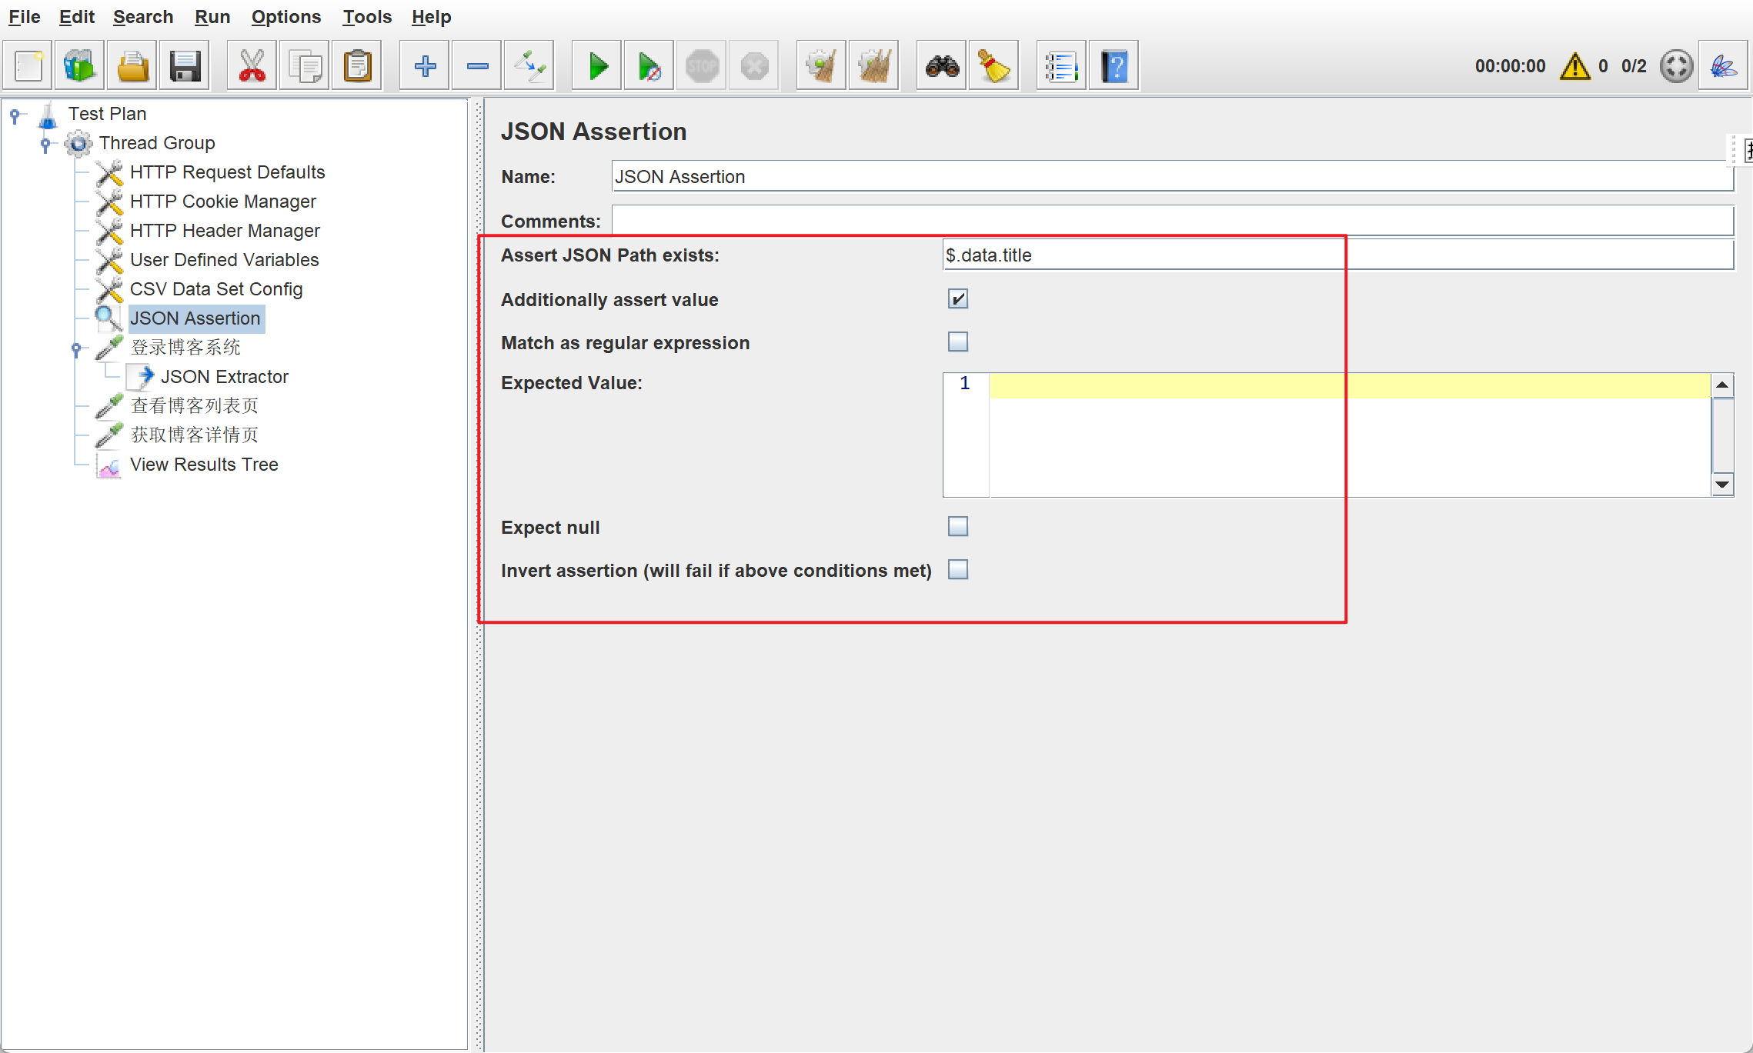The height and width of the screenshot is (1053, 1753).
Task: Click the Function Helper list icon
Action: [x=1060, y=66]
